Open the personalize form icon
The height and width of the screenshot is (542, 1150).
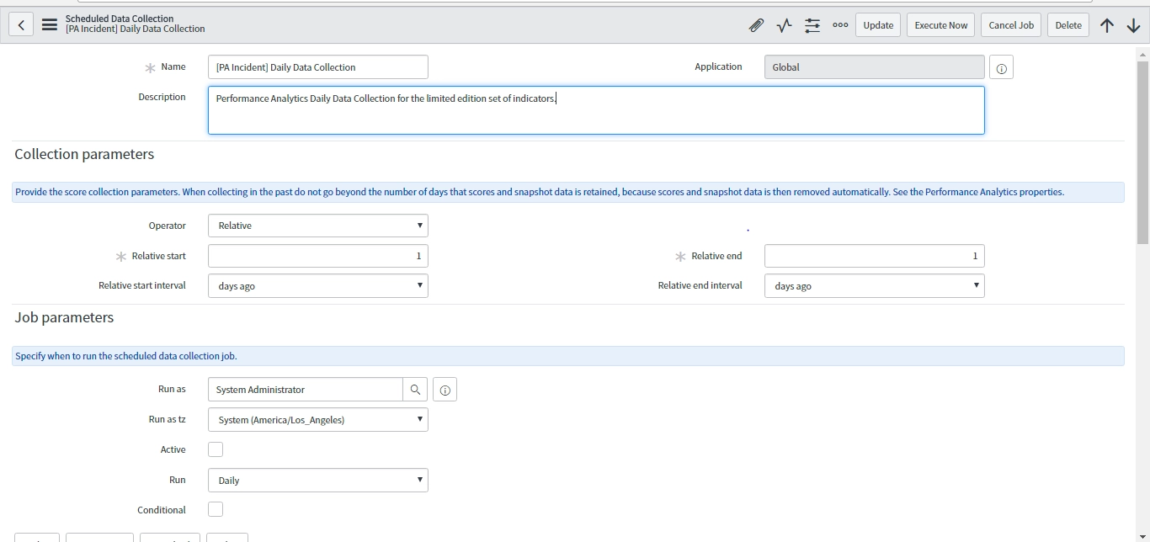pyautogui.click(x=812, y=25)
